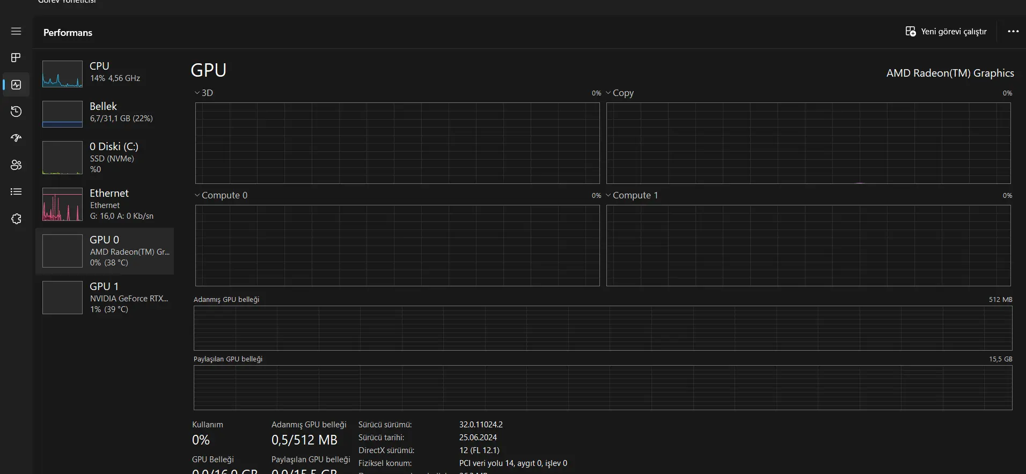
Task: Click the Sürücü sürümü label
Action: click(385, 425)
